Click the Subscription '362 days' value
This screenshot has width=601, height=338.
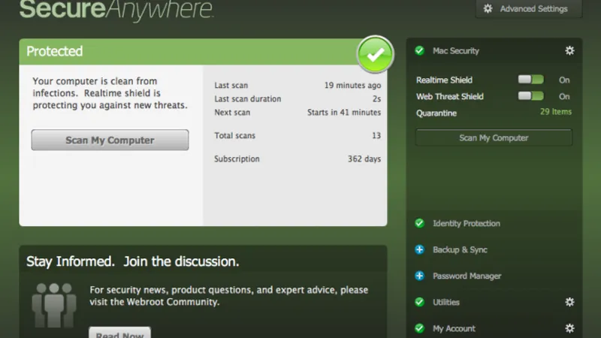point(364,158)
